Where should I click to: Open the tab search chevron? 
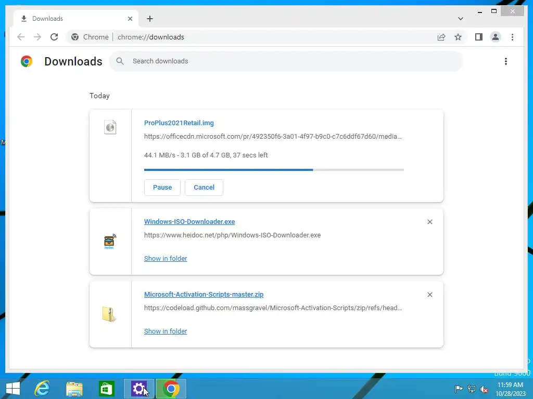click(x=461, y=19)
